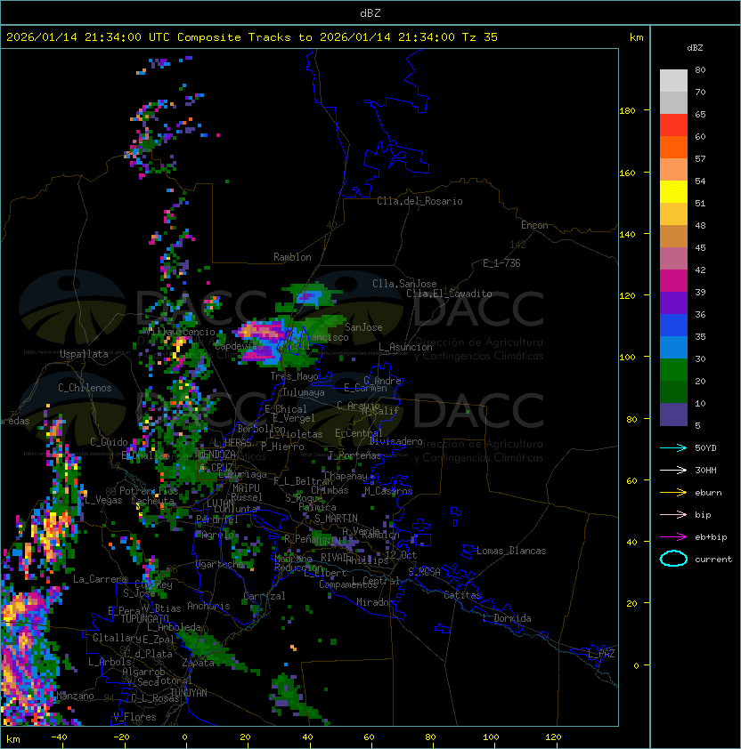This screenshot has width=741, height=749.
Task: Click the 120 km horizontal axis tick
Action: pyautogui.click(x=553, y=737)
